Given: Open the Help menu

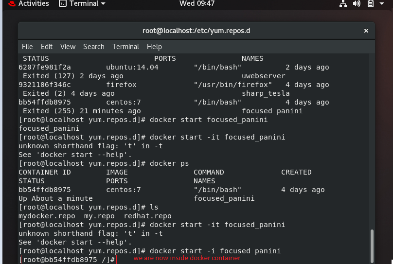Looking at the screenshot, I should click(x=154, y=47).
